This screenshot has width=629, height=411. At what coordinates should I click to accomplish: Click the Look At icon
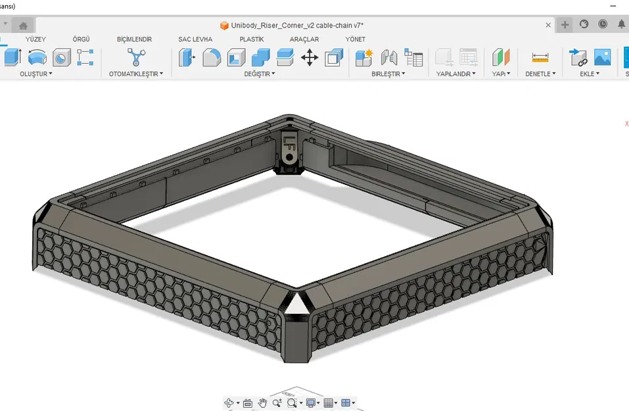click(248, 403)
